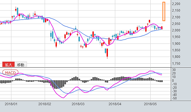Click the 2018/04 date label
This screenshot has height=112, width=191.
coord(115,104)
